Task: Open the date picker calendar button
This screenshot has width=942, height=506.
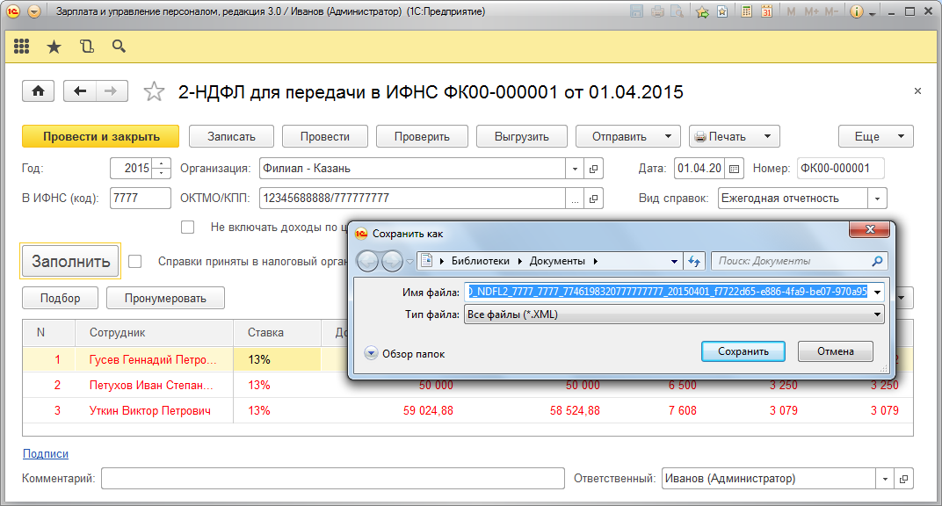Action: coord(734,169)
